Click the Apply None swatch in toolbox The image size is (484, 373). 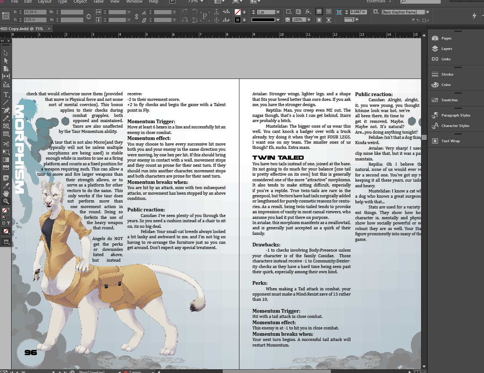tap(6, 232)
